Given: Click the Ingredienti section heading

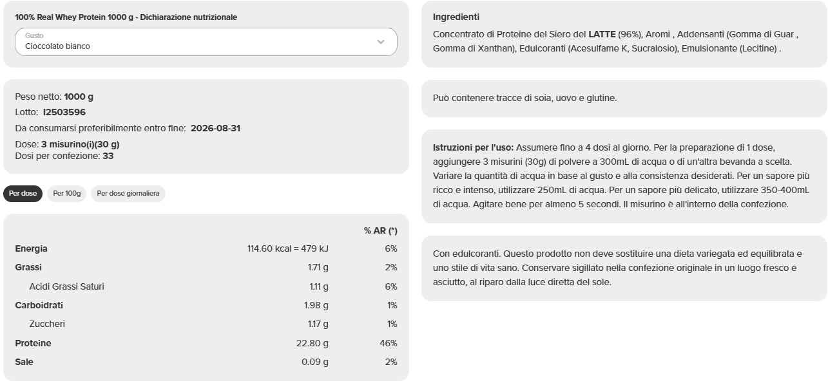Looking at the screenshot, I should click(457, 17).
